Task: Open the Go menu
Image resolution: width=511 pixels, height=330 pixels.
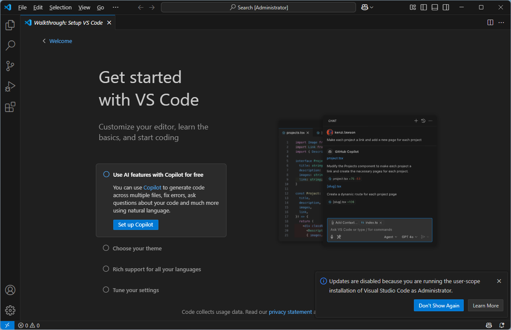Action: (100, 7)
